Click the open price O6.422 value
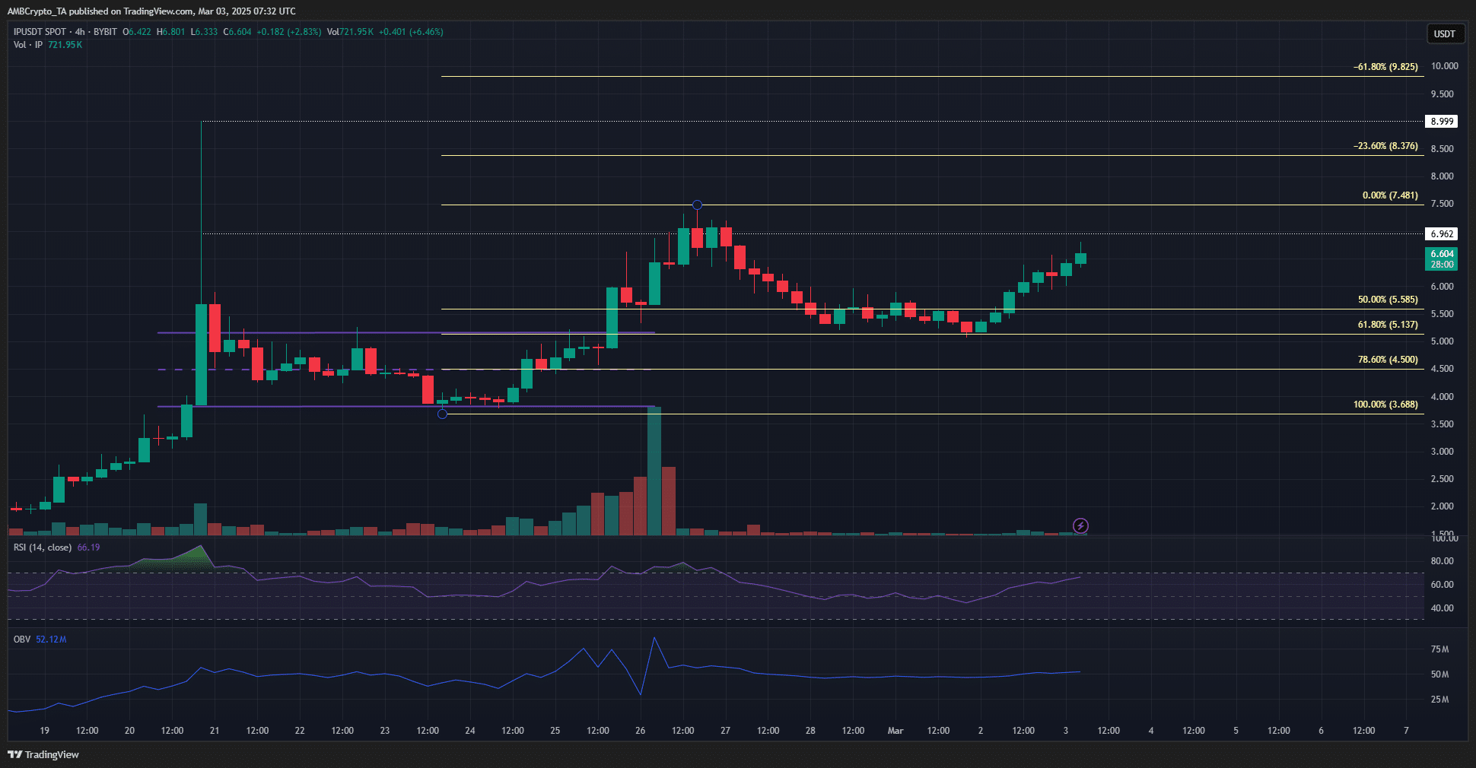Viewport: 1476px width, 768px height. coord(137,32)
